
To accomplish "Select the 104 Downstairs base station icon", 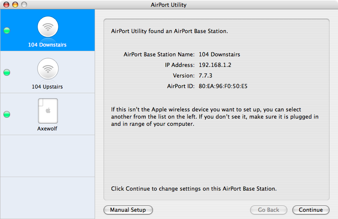I will pos(48,27).
